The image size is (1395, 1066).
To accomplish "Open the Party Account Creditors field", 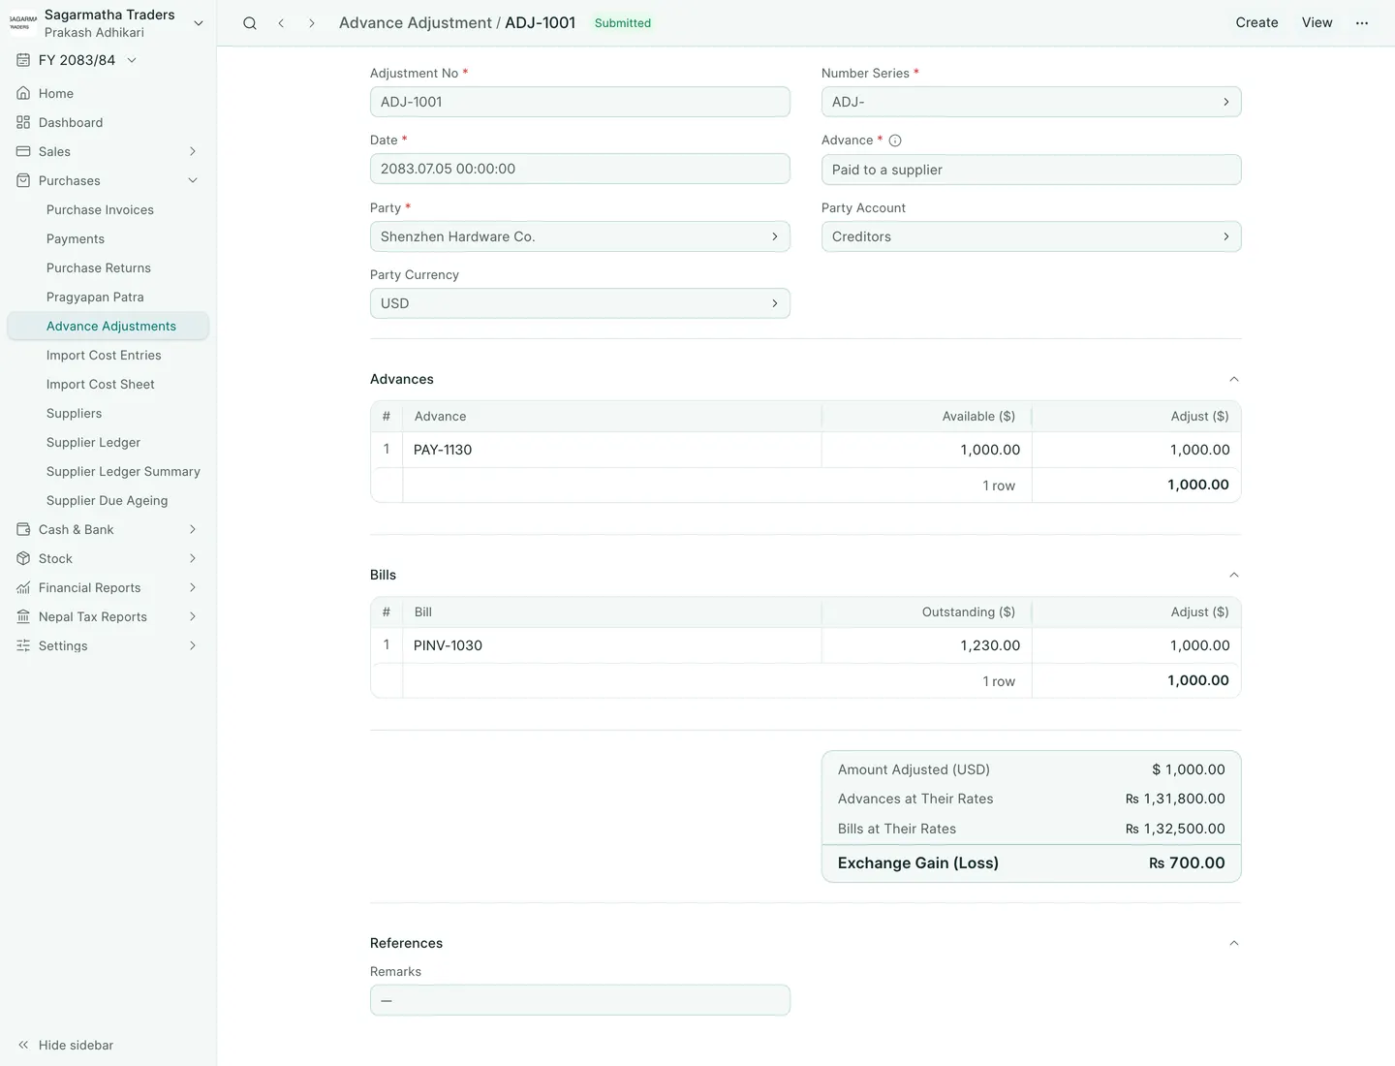I will coord(1031,236).
